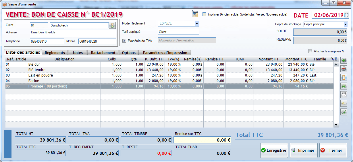Click the red minus remove article icon
353x162 pixels.
pos(344,69)
